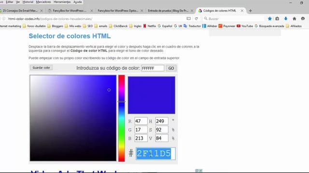
Task: Click the site info icon in address bar
Action: tap(4, 19)
